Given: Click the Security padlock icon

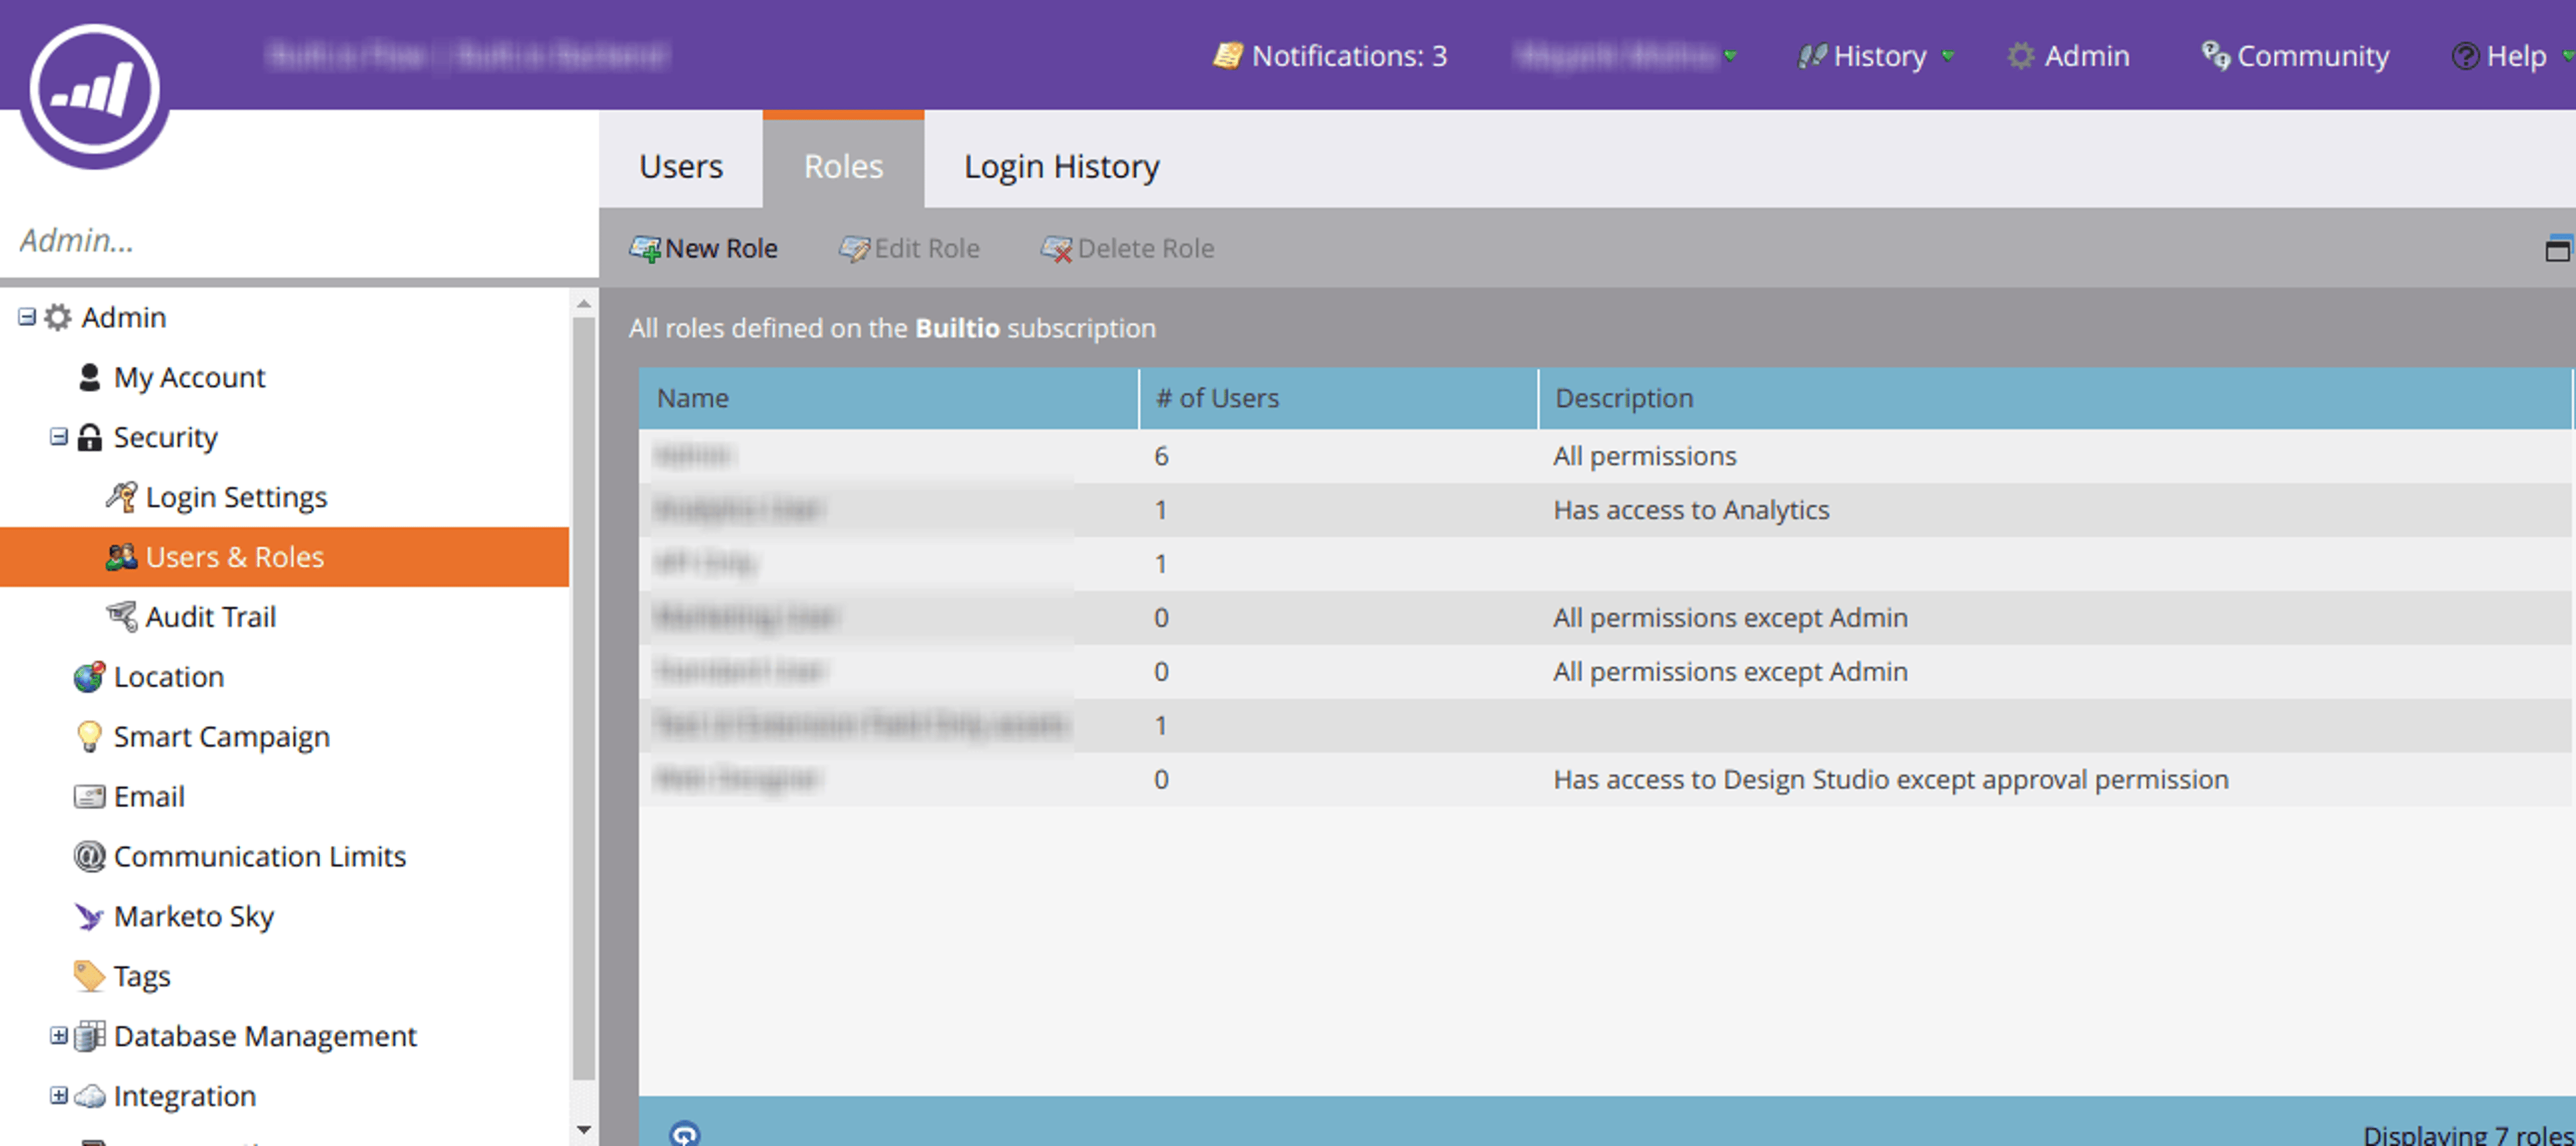Looking at the screenshot, I should pyautogui.click(x=89, y=437).
